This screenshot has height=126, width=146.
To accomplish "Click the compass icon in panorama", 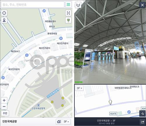I will tap(78, 5).
